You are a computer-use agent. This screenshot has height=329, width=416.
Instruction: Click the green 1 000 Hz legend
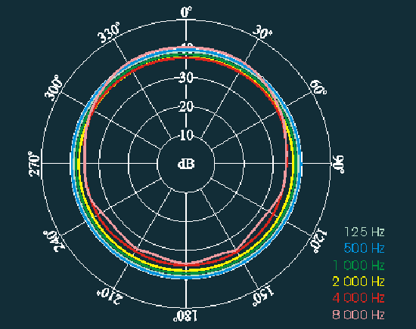click(359, 265)
